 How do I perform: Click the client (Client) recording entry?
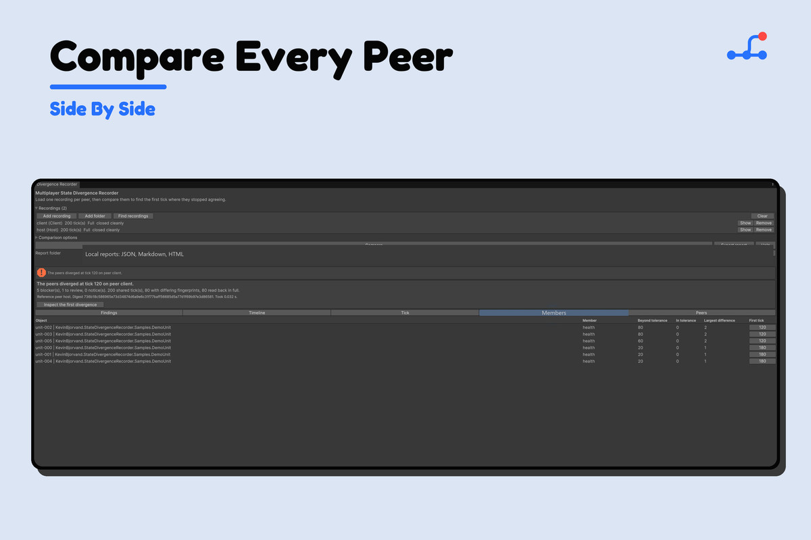pyautogui.click(x=80, y=223)
